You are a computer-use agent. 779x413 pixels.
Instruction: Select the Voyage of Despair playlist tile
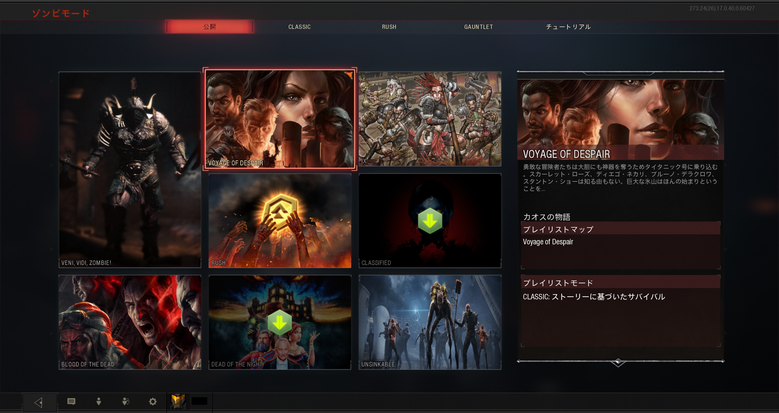[x=280, y=119]
